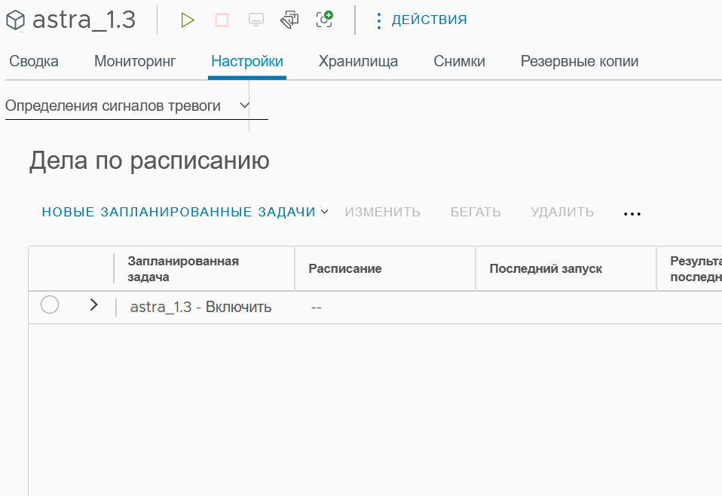
Task: Open the Резервные копии tab
Action: coord(580,61)
